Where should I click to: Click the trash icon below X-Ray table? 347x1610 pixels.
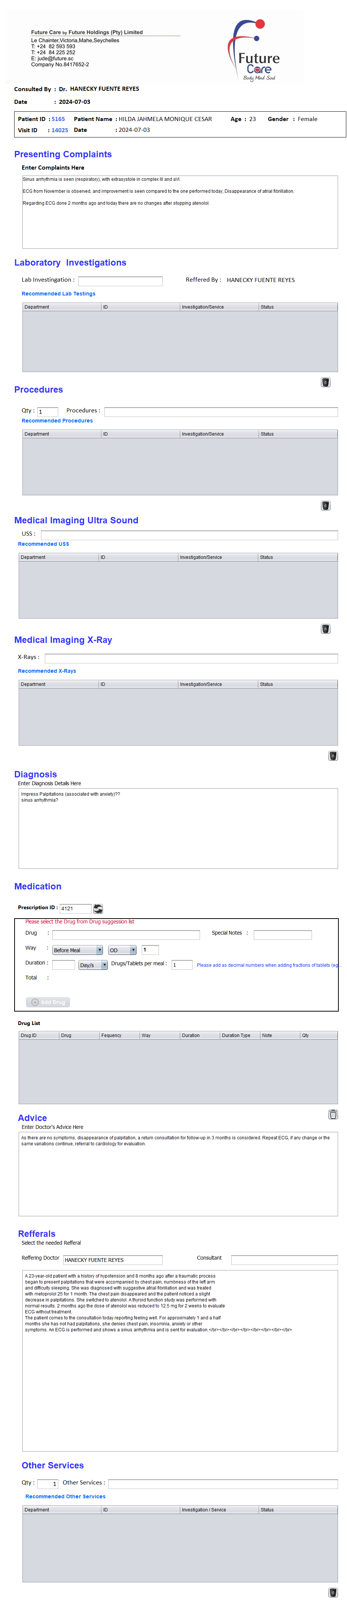[x=333, y=756]
